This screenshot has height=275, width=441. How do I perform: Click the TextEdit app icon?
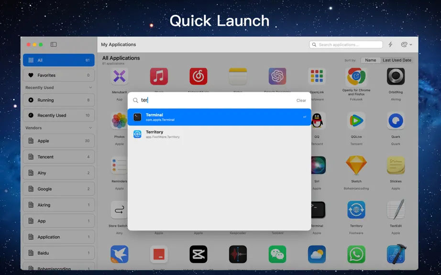tap(396, 209)
